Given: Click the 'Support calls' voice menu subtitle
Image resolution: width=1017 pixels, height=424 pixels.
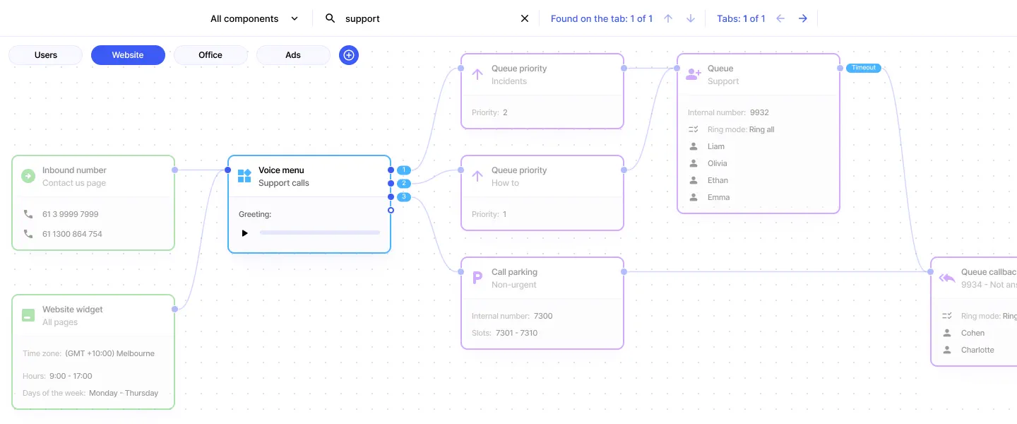Looking at the screenshot, I should (x=284, y=183).
